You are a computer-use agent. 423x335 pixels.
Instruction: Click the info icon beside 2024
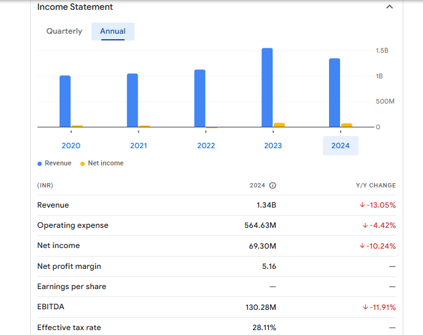coord(273,186)
